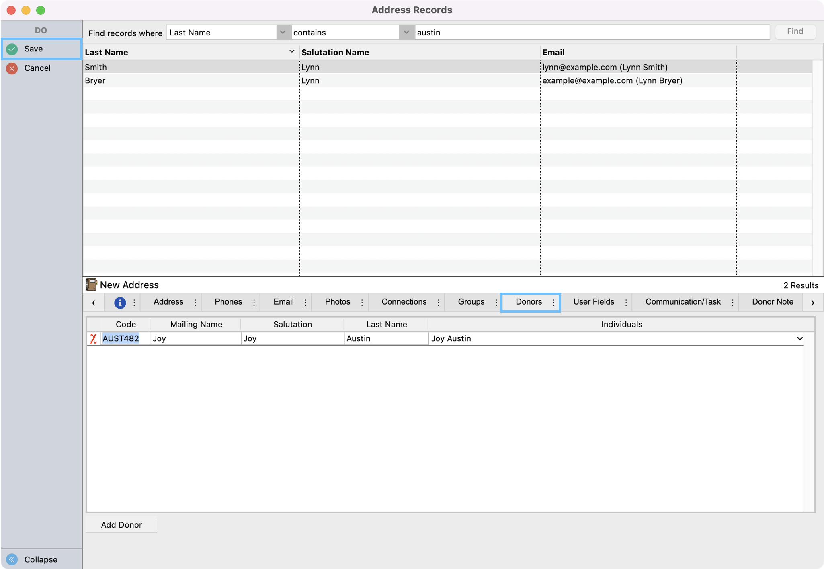
Task: Open the User Fields tab
Action: 593,302
